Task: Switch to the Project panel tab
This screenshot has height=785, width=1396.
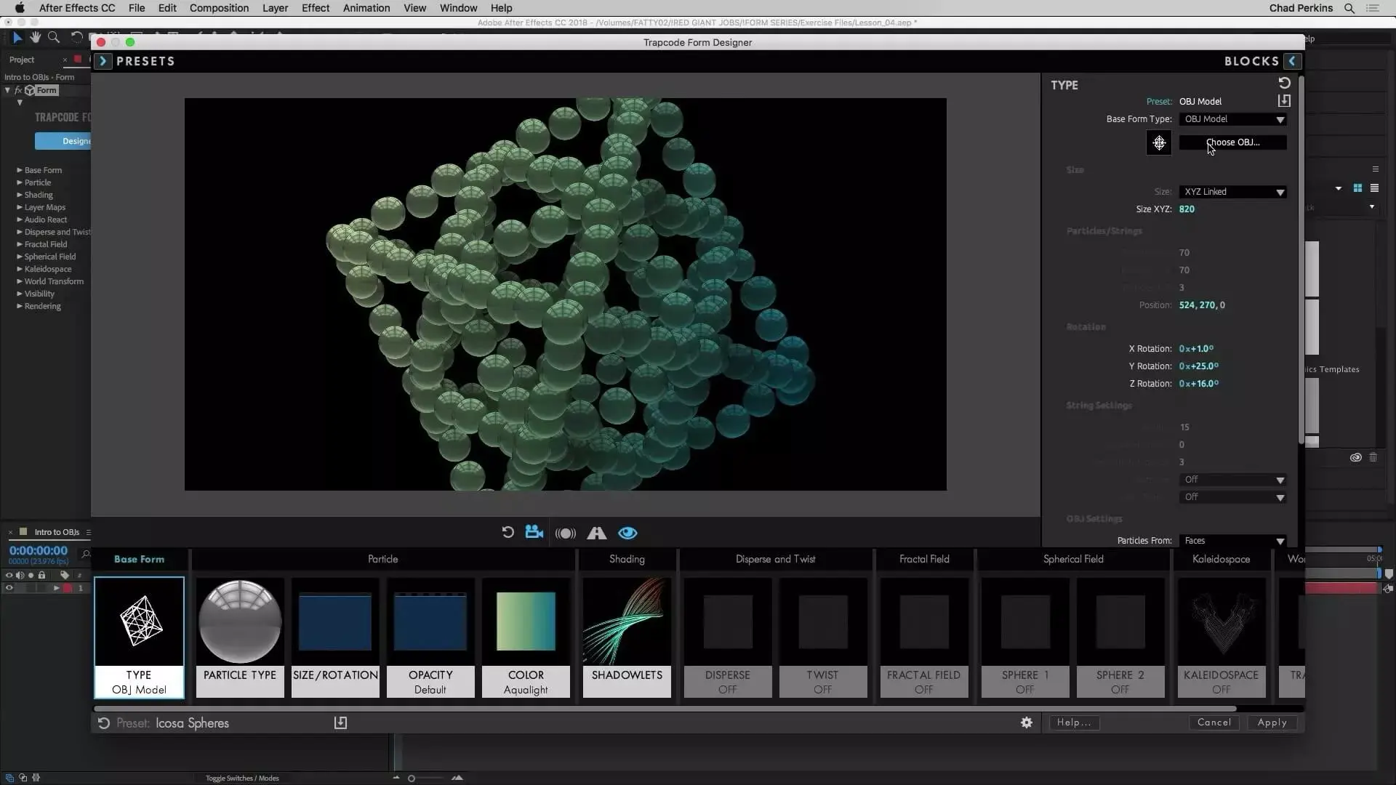Action: point(22,60)
